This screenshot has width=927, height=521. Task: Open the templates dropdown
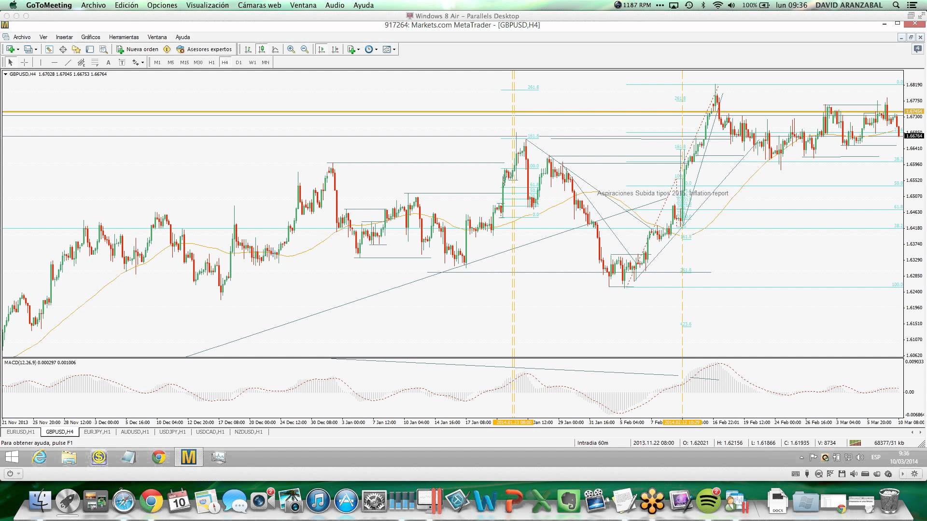click(x=394, y=49)
